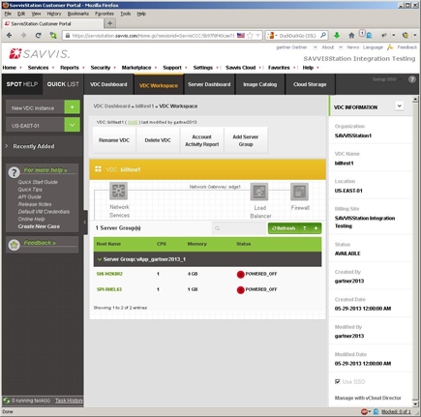Open the About dropdown in header
Viewport: 421px width, 417px height.
pos(341,47)
